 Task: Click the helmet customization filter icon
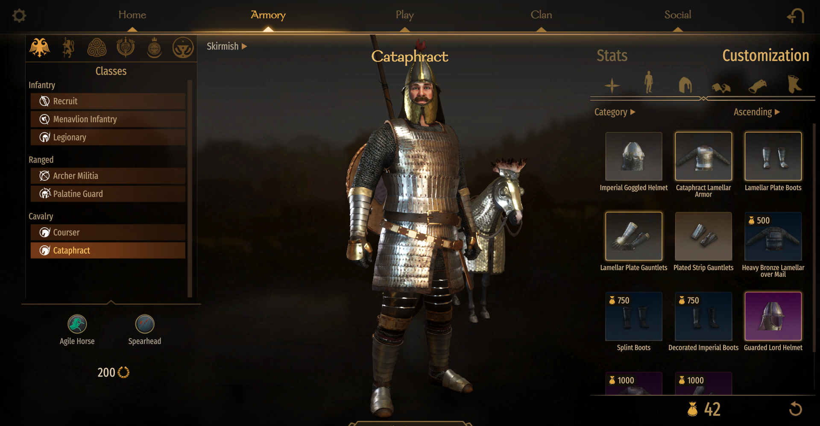(x=685, y=84)
